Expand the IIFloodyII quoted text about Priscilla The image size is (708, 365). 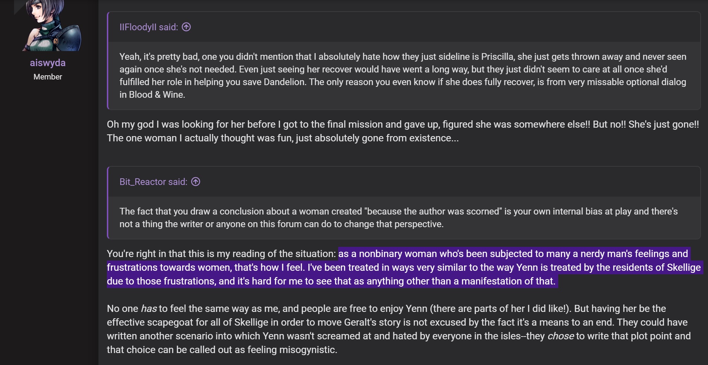pyautogui.click(x=404, y=76)
